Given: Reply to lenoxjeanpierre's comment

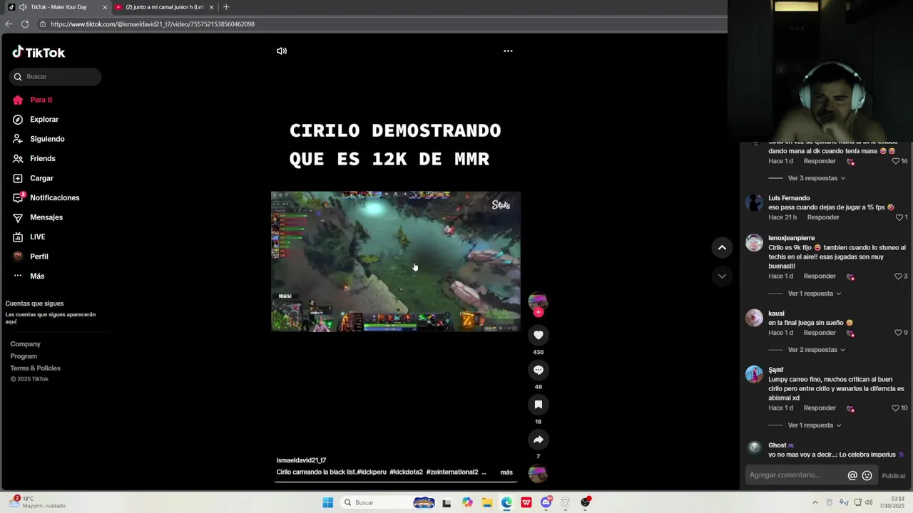Looking at the screenshot, I should (820, 276).
